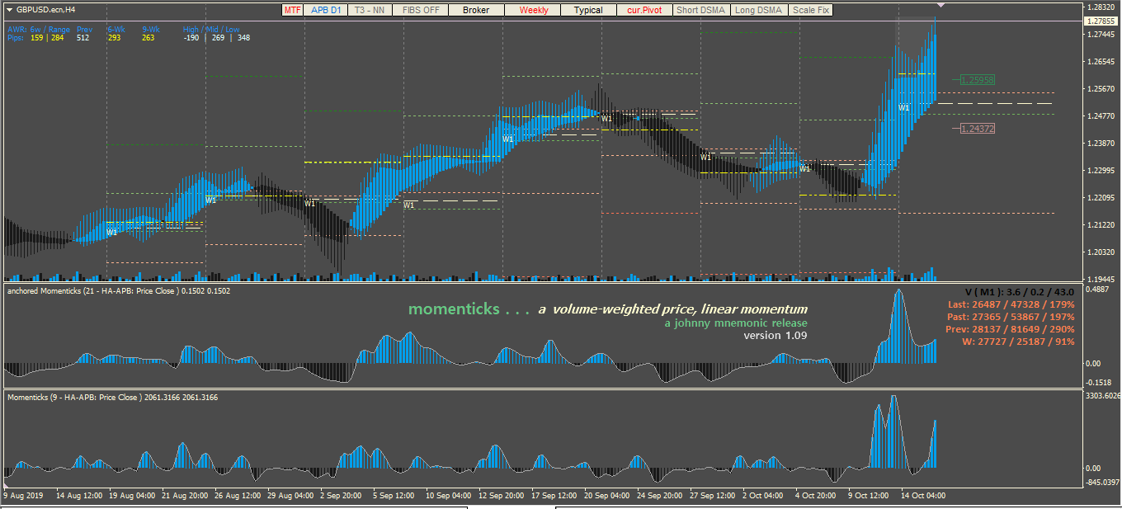
Task: Select the green 1.25958 price label
Action: pyautogui.click(x=977, y=80)
